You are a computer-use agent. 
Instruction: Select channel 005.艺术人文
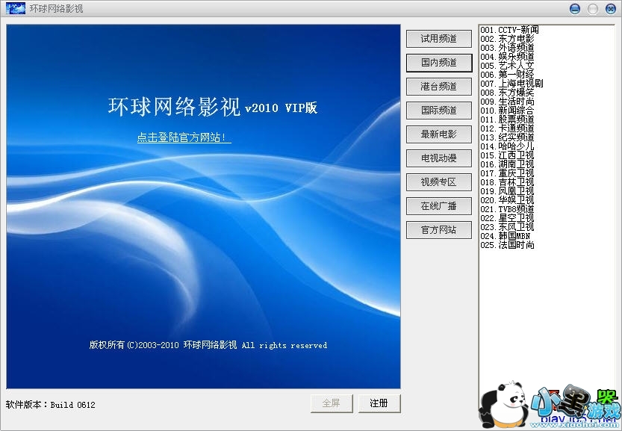(x=507, y=66)
